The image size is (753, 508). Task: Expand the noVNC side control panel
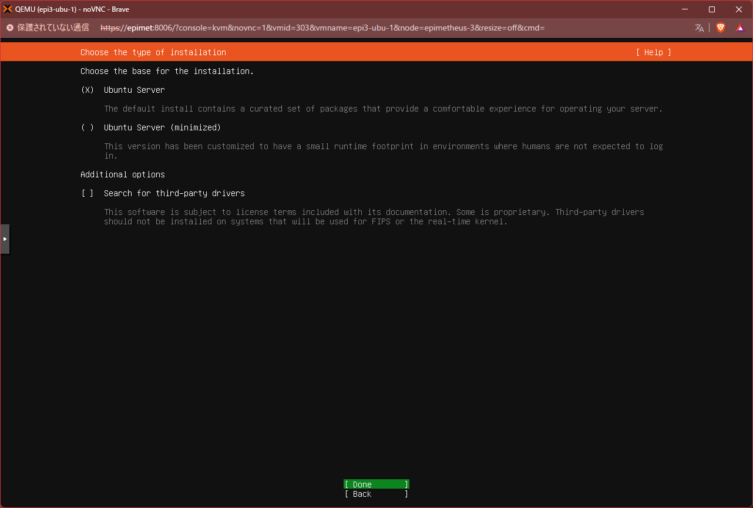pyautogui.click(x=5, y=239)
